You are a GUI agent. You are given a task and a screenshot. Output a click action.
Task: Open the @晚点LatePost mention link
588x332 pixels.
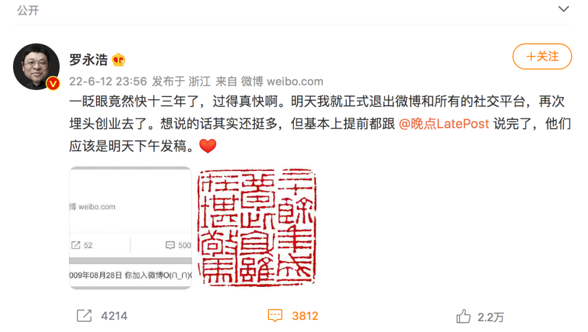(x=444, y=124)
